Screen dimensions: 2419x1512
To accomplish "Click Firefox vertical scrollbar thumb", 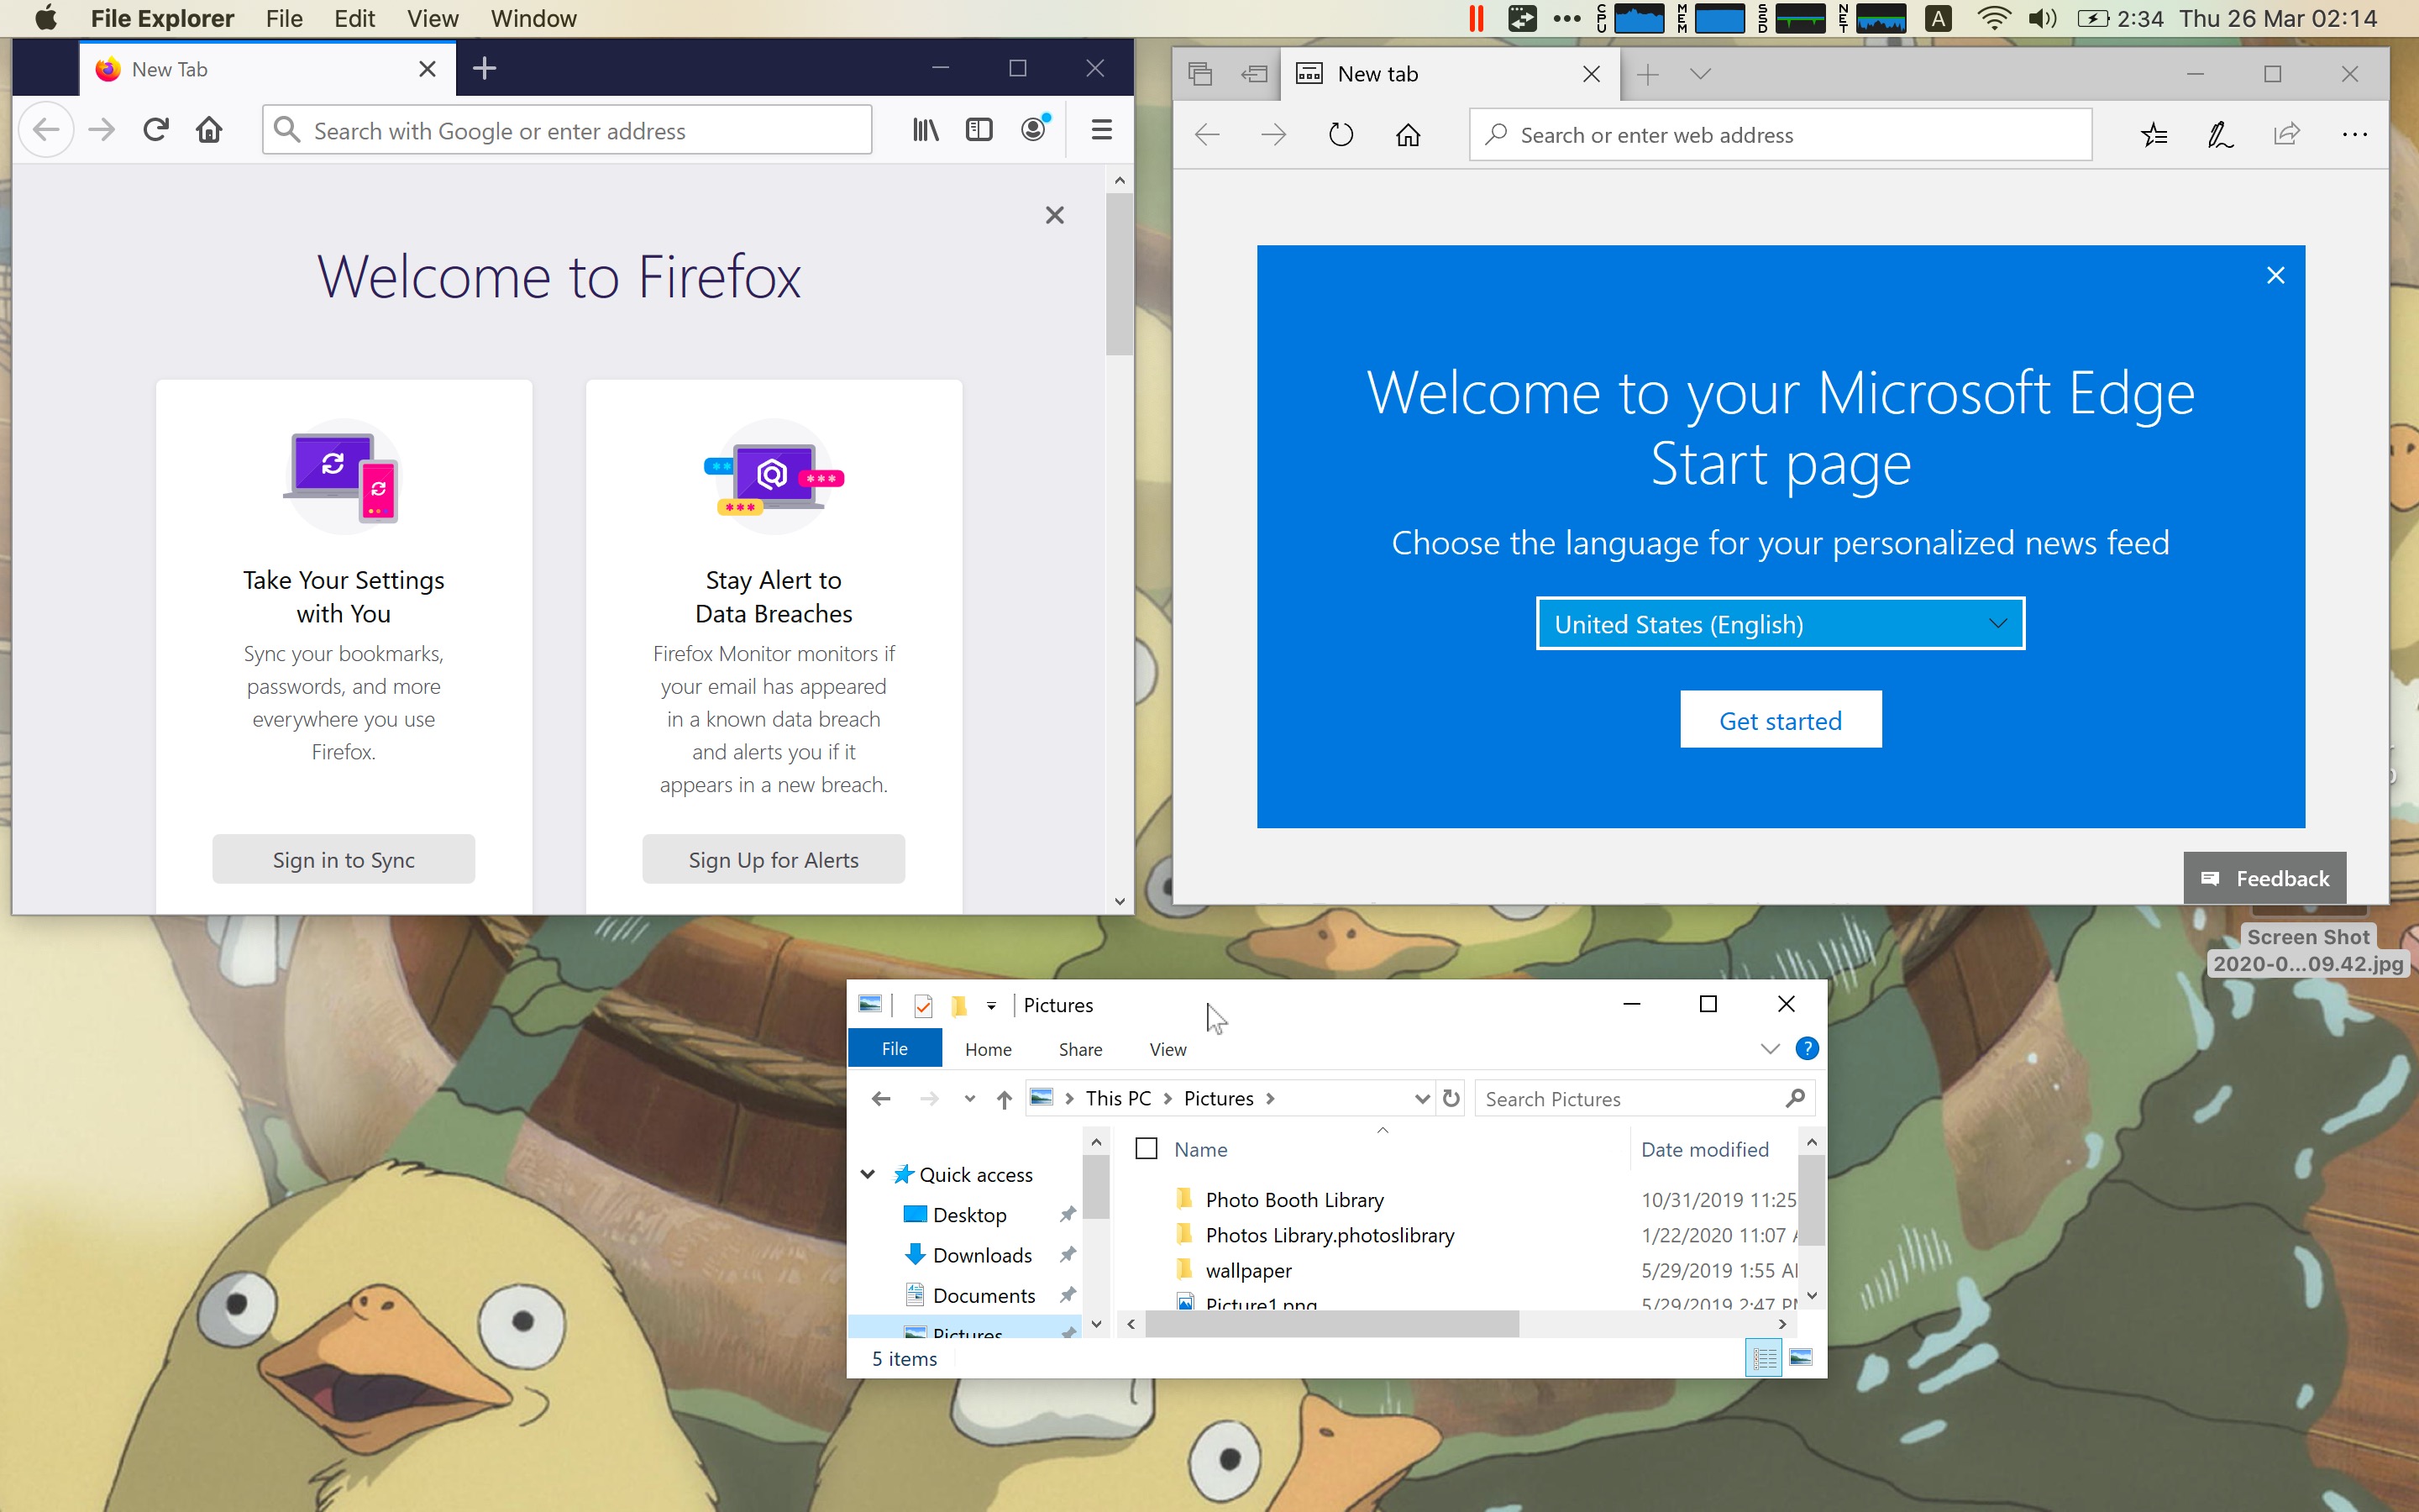I will (x=1119, y=274).
